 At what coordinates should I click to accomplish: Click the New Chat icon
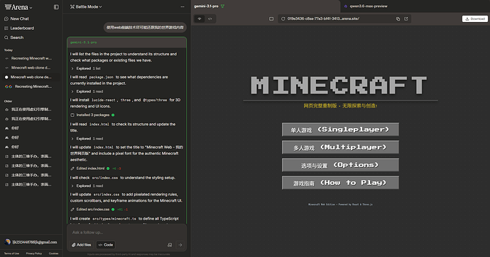(6, 18)
